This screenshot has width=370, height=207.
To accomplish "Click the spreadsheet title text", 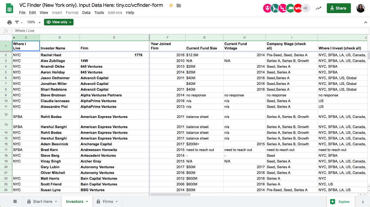I will (x=91, y=5).
